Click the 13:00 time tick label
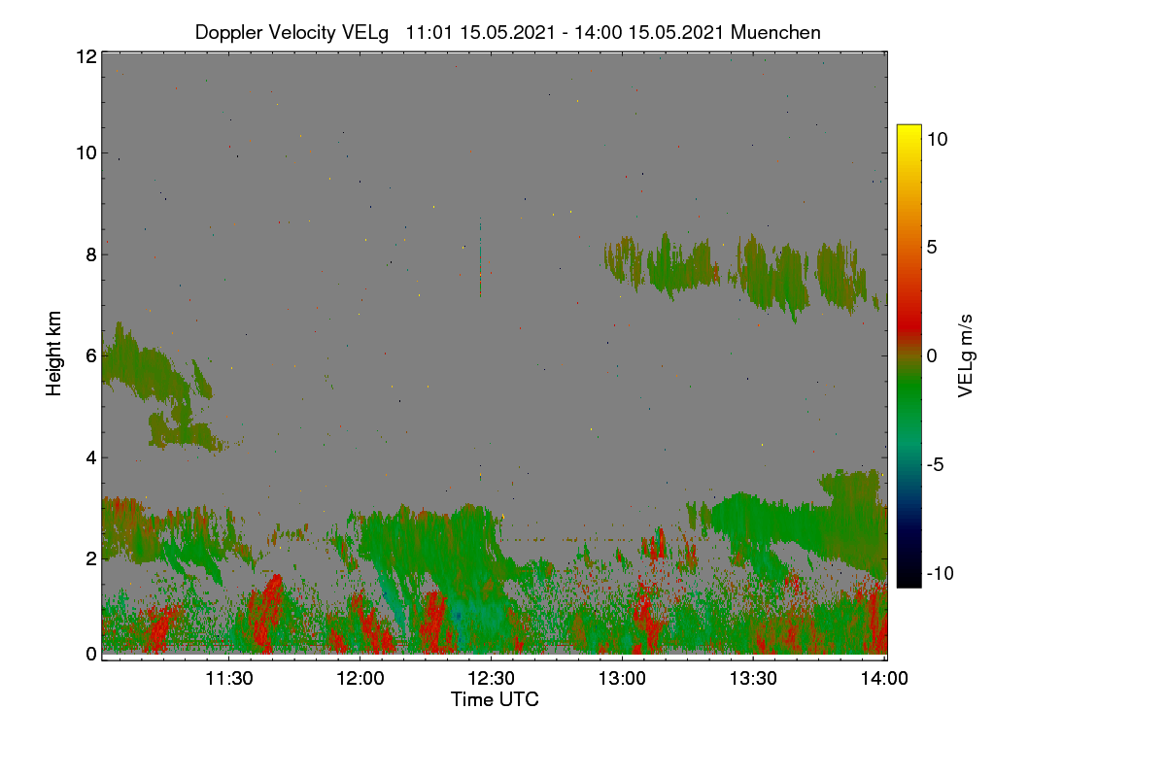This screenshot has width=1166, height=777. pyautogui.click(x=623, y=679)
